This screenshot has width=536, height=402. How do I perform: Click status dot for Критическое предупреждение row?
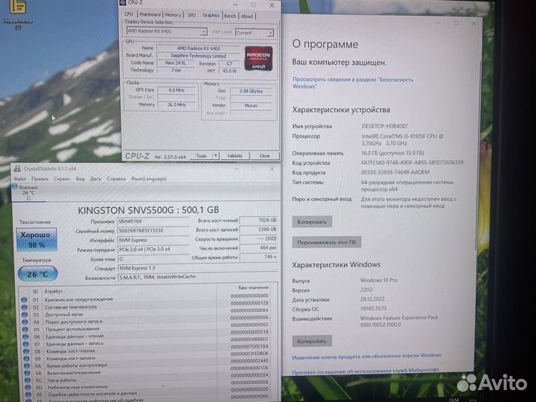tap(24, 300)
